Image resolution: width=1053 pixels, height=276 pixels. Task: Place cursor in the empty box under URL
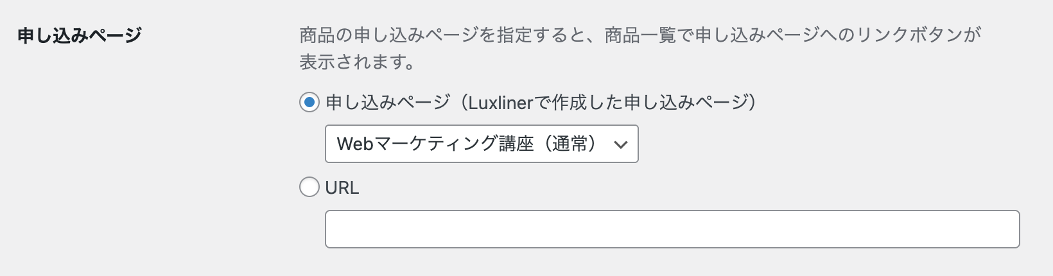[672, 229]
